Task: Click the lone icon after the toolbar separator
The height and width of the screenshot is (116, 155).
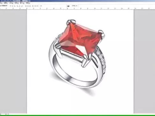Action: pyautogui.click(x=41, y=6)
